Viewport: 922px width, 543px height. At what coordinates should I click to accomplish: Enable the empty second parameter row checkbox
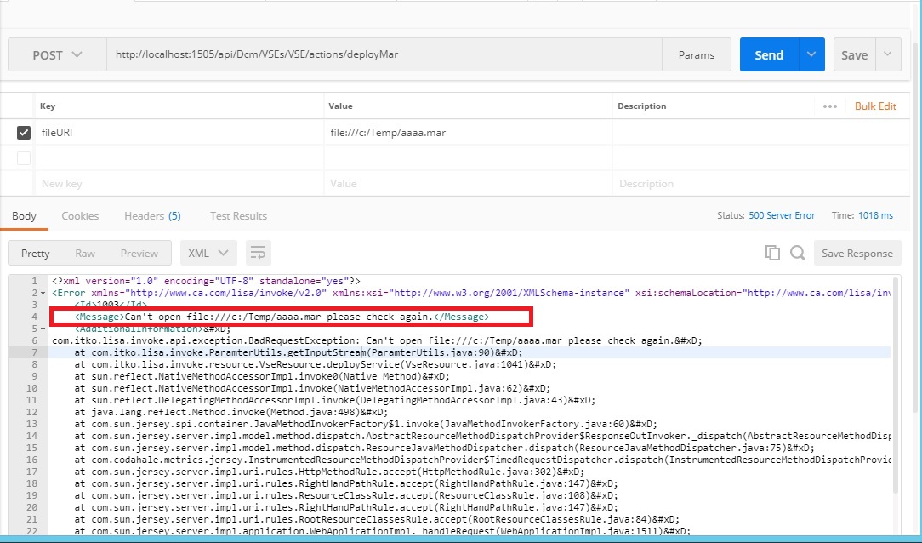[23, 157]
